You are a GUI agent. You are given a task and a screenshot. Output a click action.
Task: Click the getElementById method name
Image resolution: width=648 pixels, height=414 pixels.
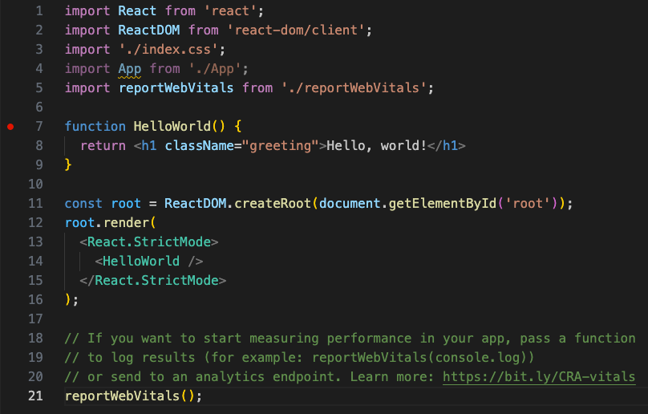coord(439,204)
